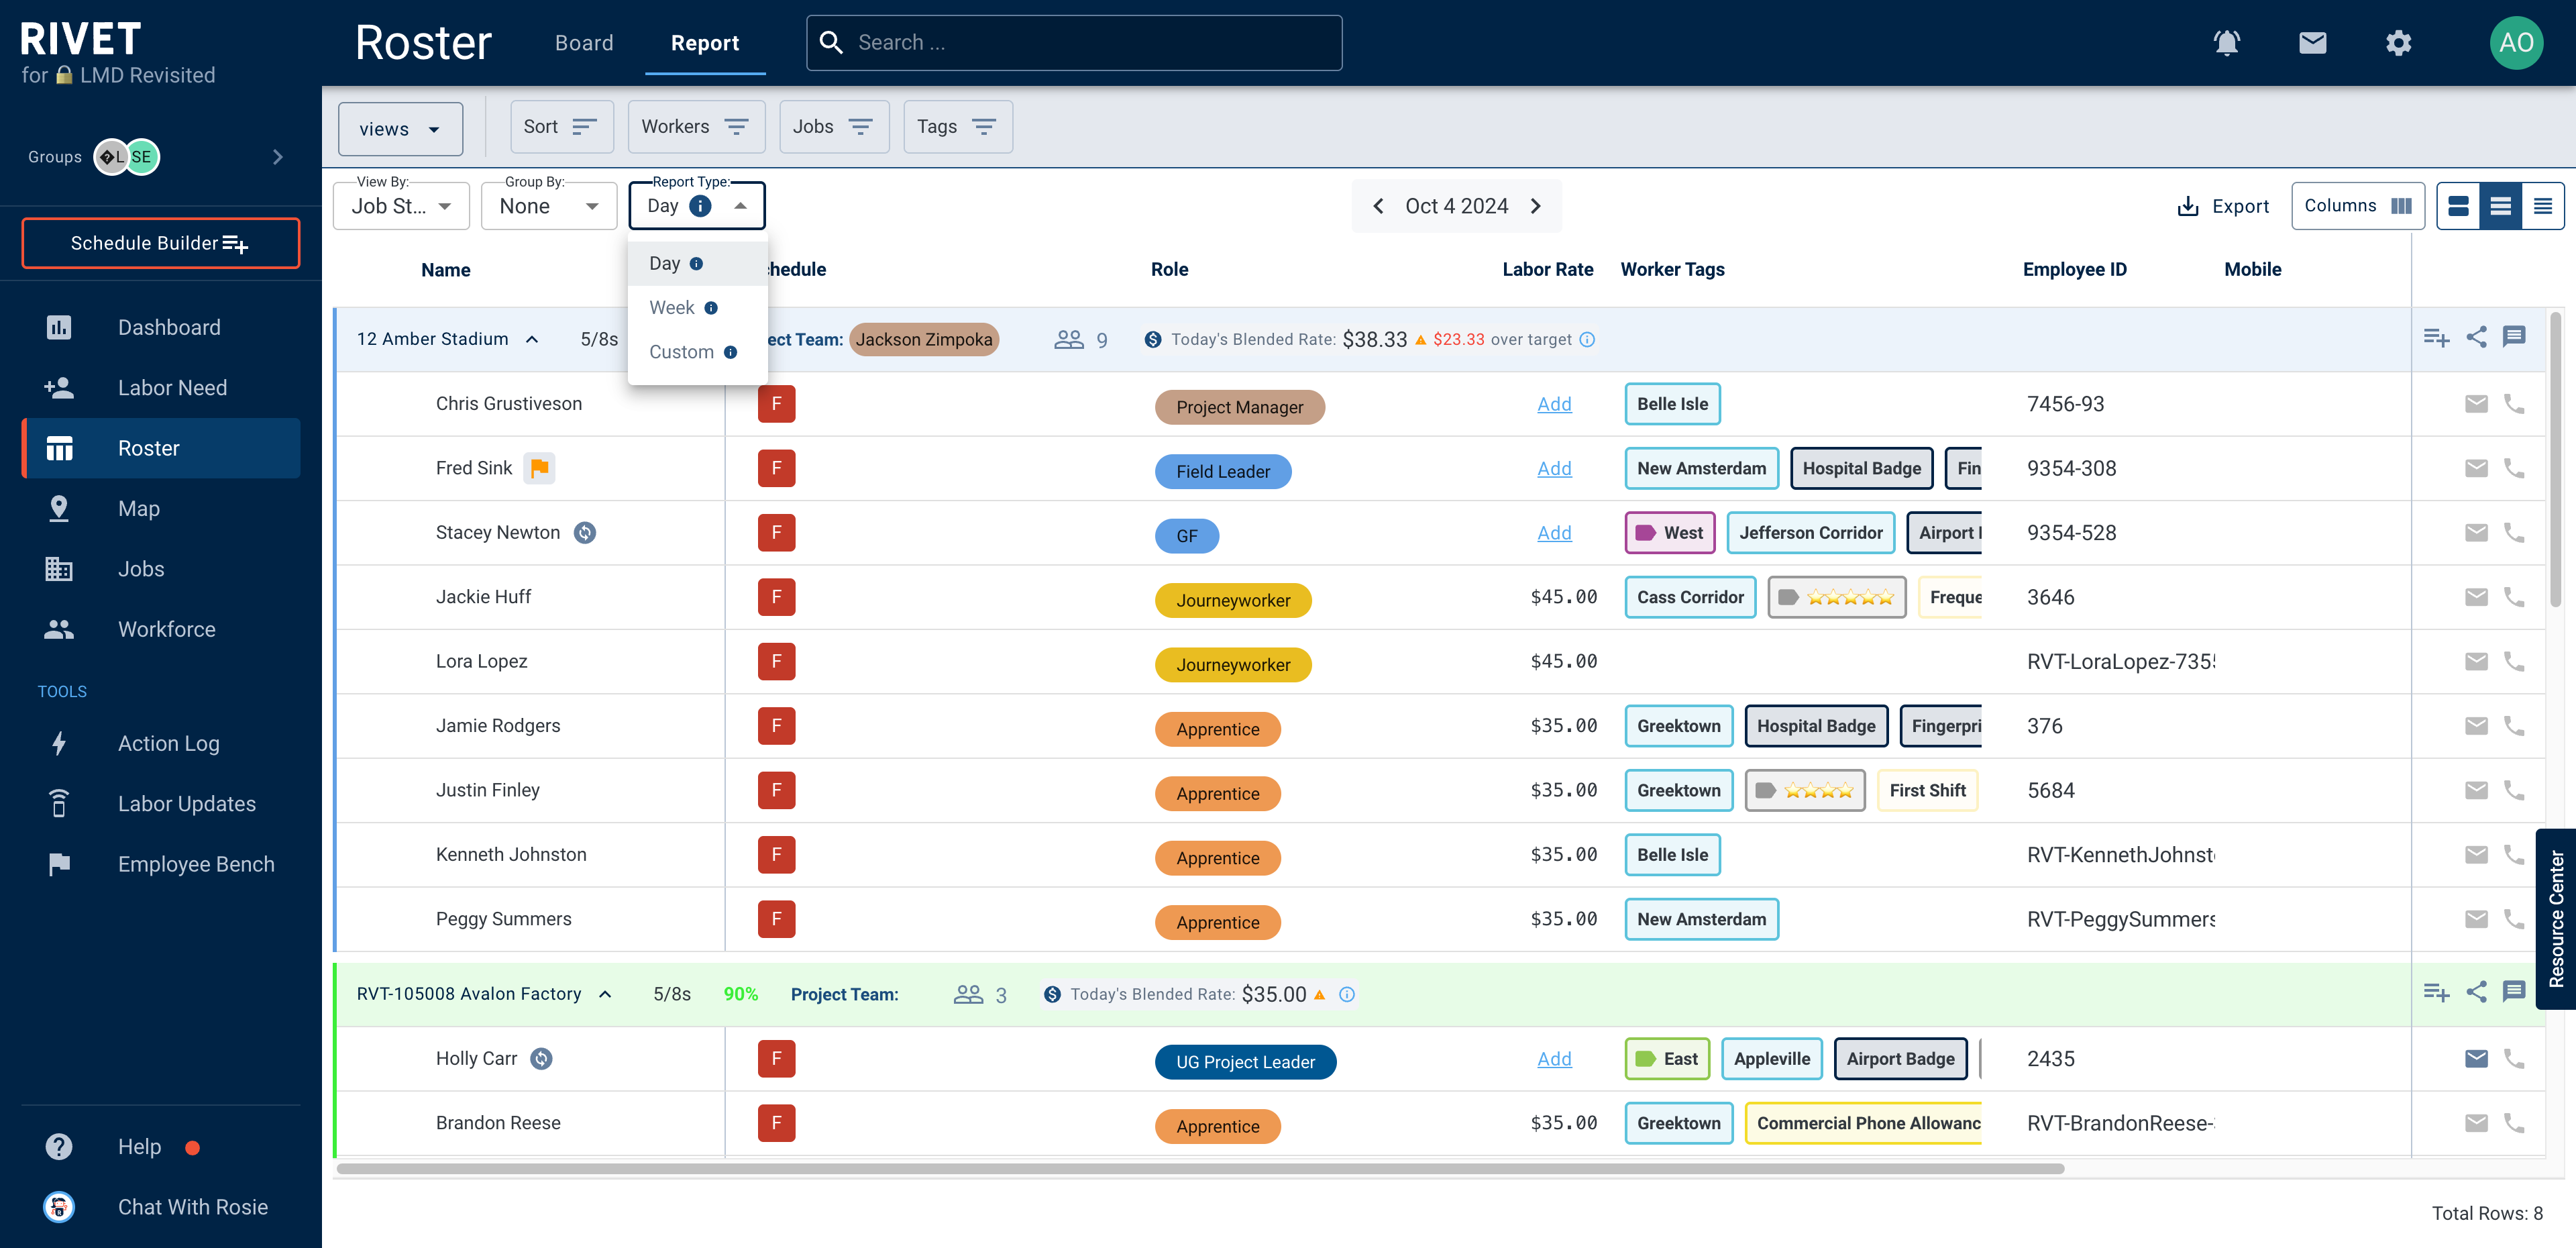The width and height of the screenshot is (2576, 1248).
Task: Click the Action Log lightning icon
Action: pos(59,743)
